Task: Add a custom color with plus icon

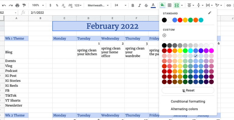Action: tap(164, 35)
